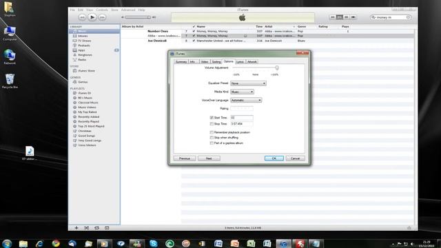The height and width of the screenshot is (248, 441).
Task: Open the VoiceOver Language dropdown
Action: pos(246,101)
